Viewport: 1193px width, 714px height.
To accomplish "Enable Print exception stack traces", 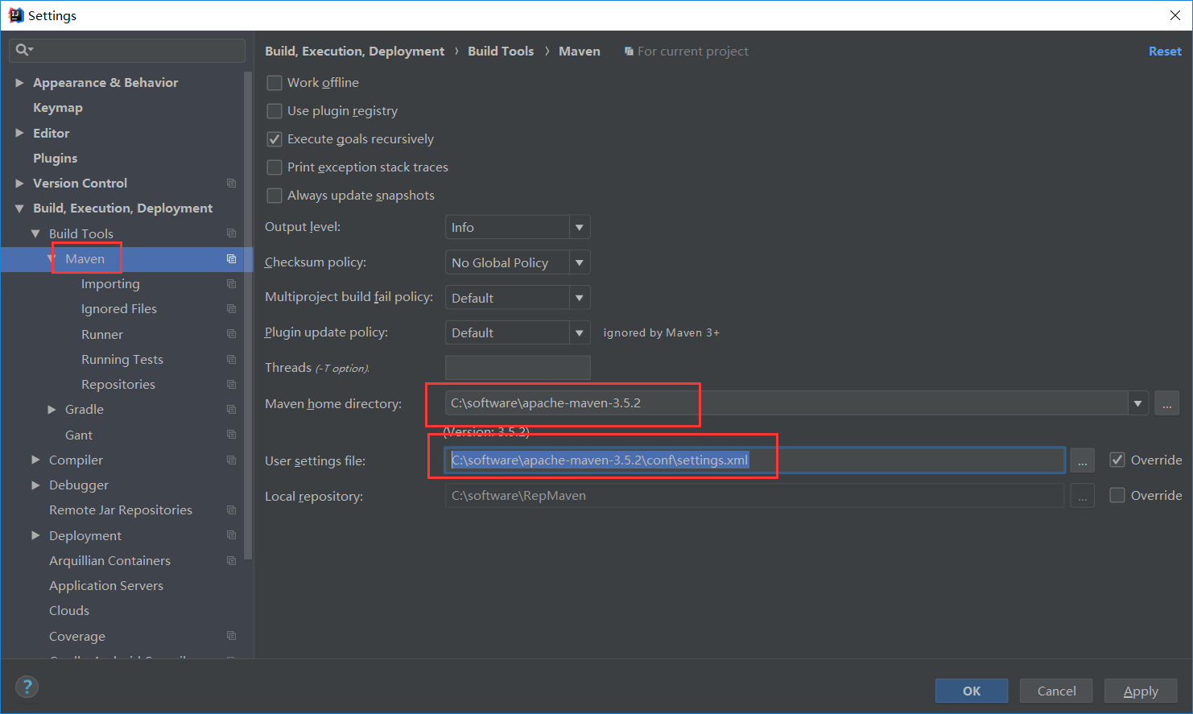I will (275, 167).
